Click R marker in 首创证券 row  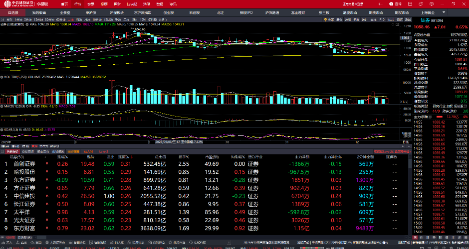[x=47, y=164]
